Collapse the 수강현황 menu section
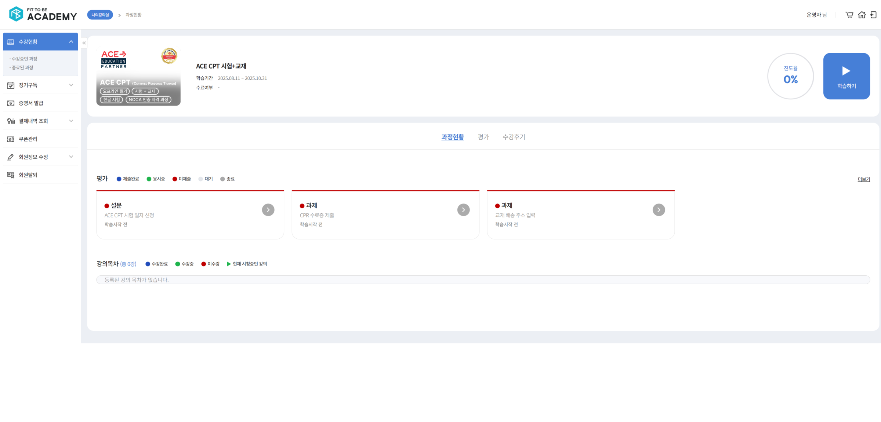This screenshot has width=881, height=422. (x=71, y=42)
